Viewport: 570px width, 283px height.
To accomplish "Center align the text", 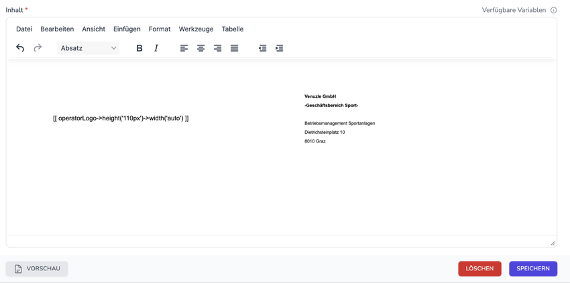I will pos(201,48).
